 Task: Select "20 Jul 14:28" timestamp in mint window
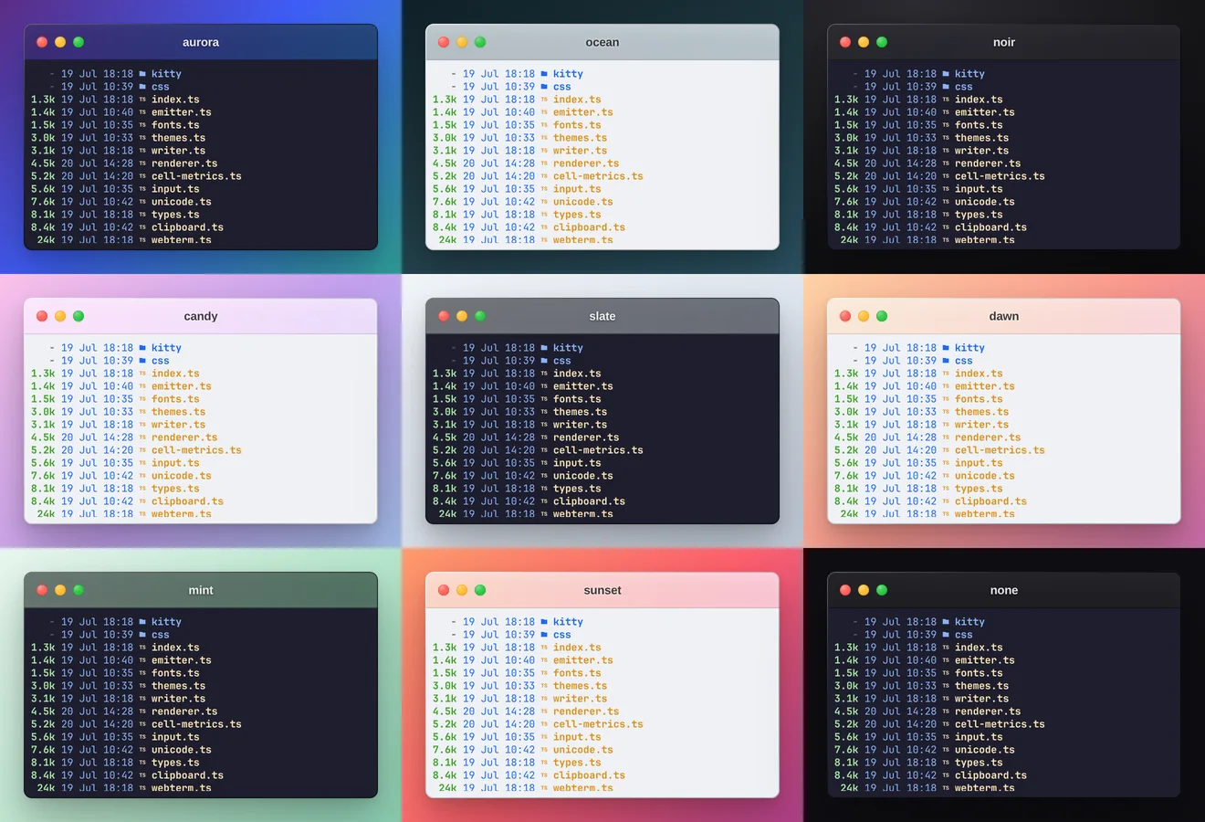[x=97, y=711]
